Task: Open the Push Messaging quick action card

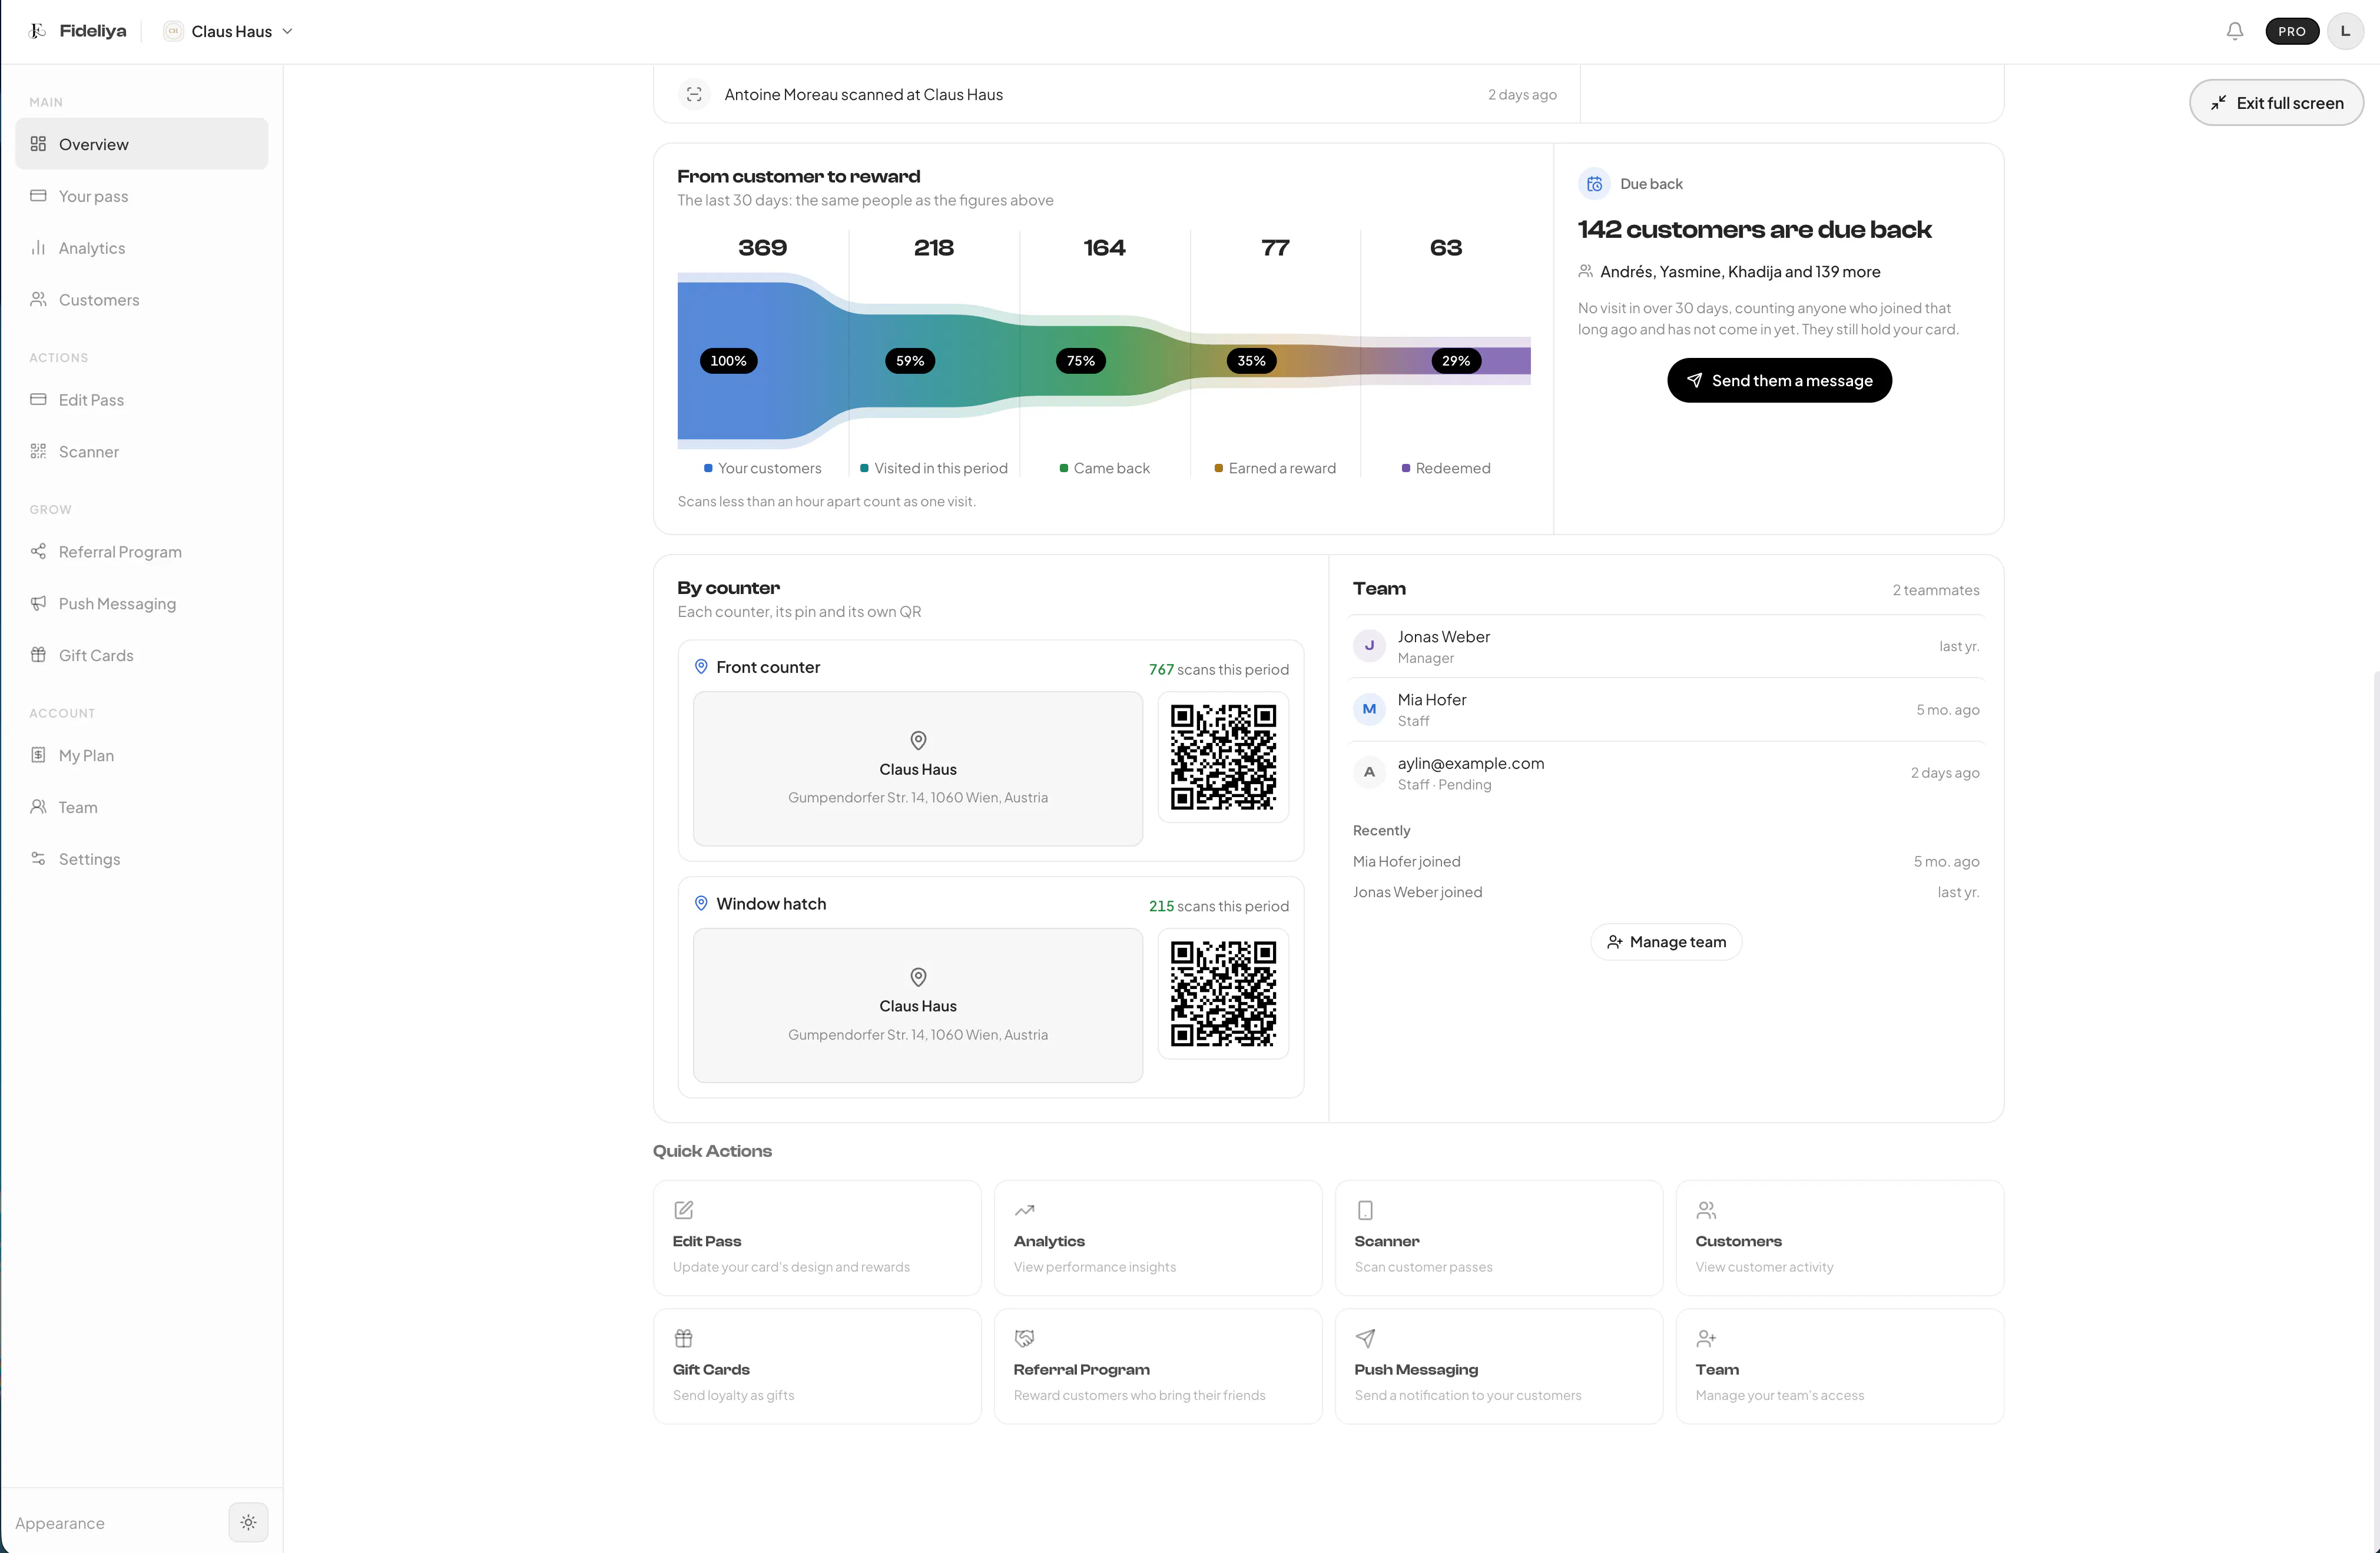Action: pyautogui.click(x=1499, y=1366)
